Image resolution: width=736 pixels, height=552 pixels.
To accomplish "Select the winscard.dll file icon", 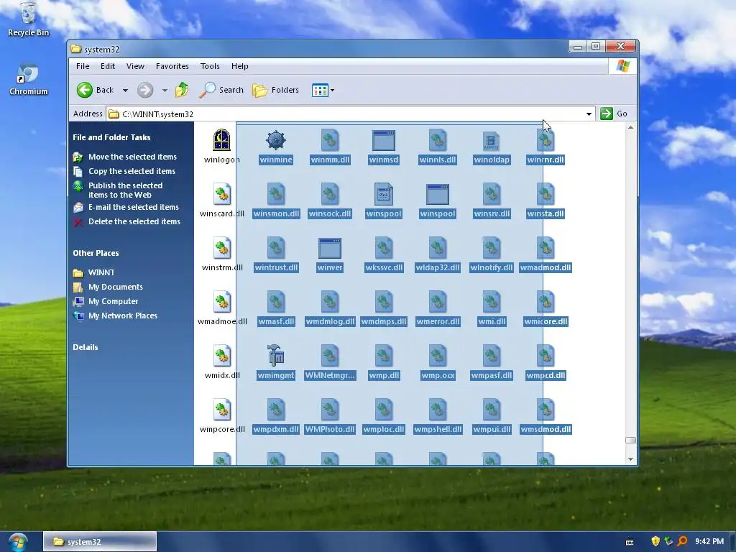I will click(221, 194).
